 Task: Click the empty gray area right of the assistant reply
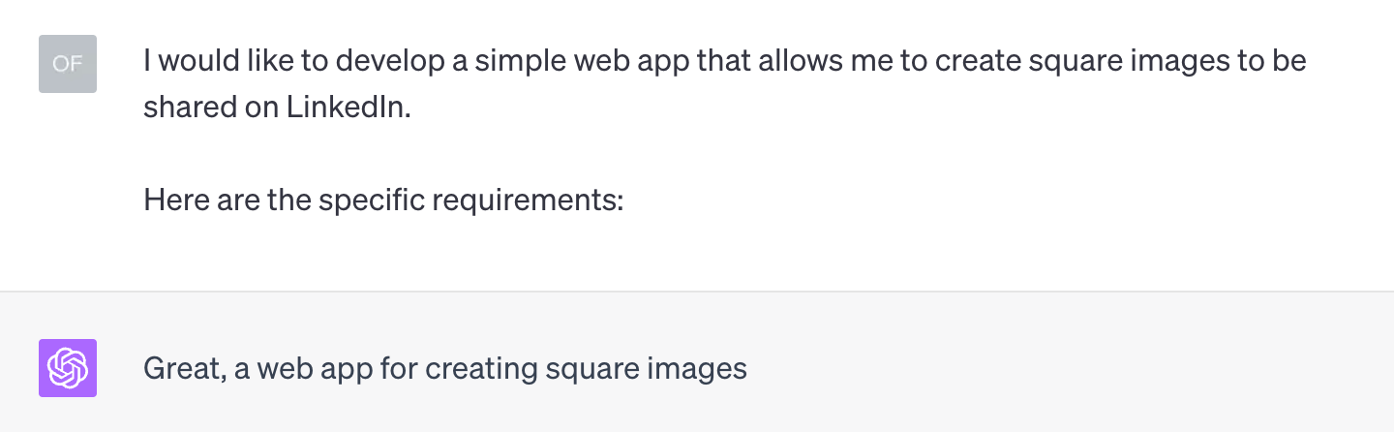pyautogui.click(x=1065, y=368)
